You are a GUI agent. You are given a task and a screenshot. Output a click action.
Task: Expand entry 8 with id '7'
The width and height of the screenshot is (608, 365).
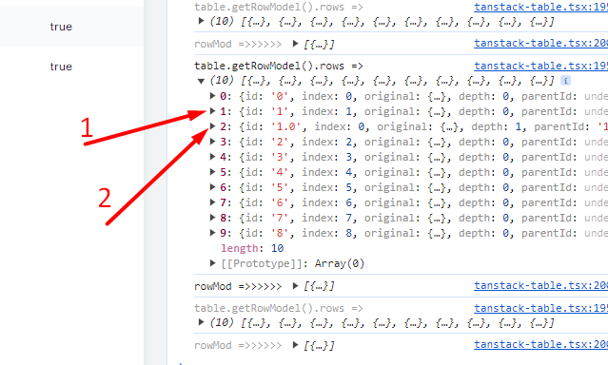pyautogui.click(x=212, y=218)
